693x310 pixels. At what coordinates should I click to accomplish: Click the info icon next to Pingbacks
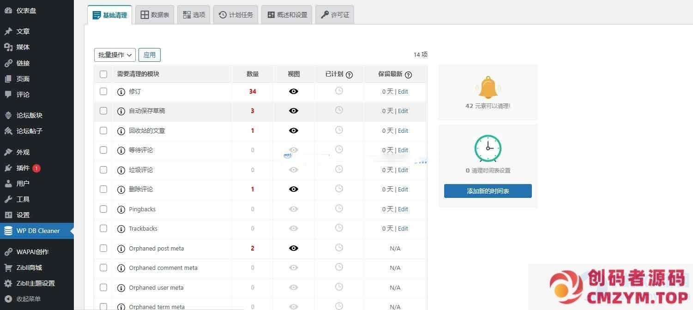click(121, 209)
